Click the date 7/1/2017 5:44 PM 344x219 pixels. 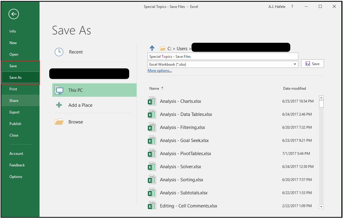coord(296,154)
